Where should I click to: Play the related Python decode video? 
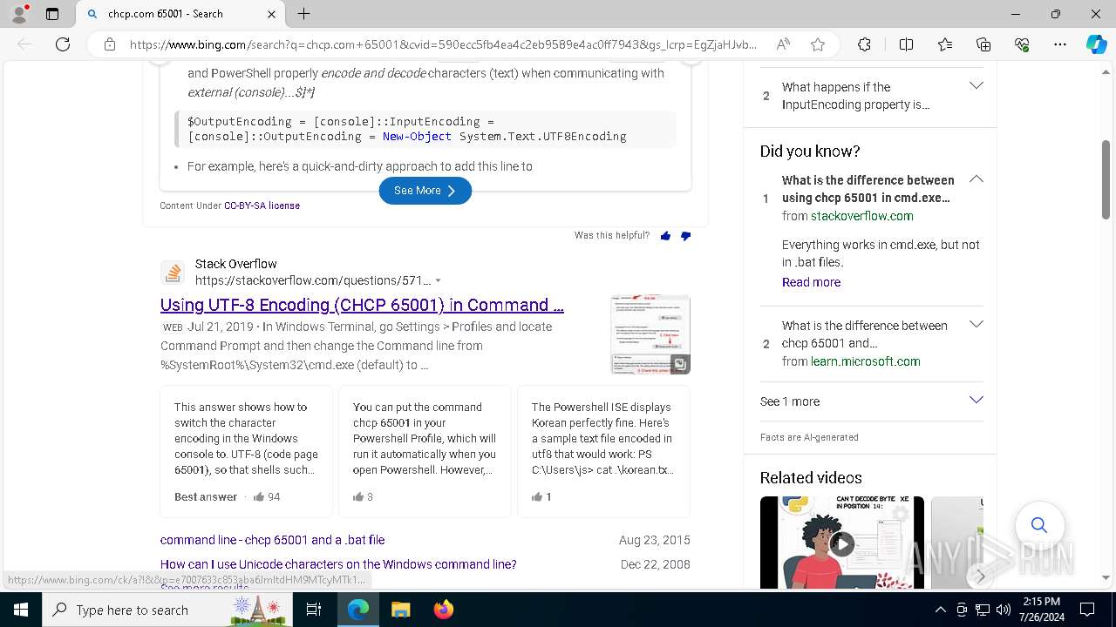[x=841, y=544]
